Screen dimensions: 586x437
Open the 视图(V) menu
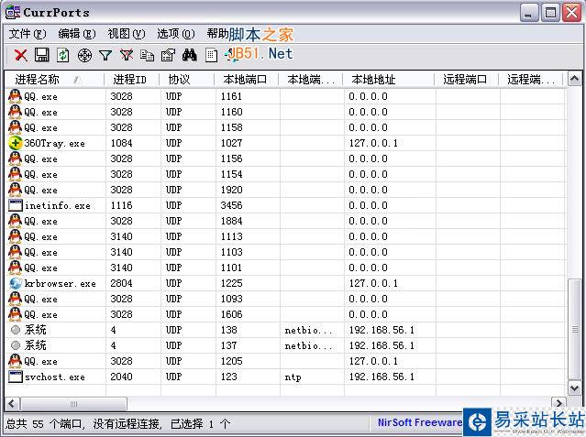(x=127, y=34)
